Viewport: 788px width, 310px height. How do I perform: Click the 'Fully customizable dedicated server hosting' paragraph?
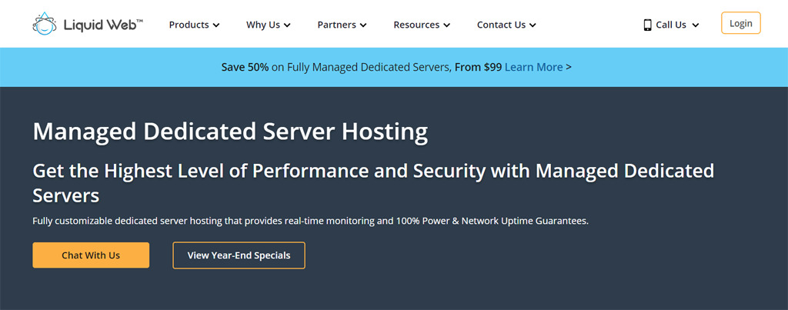point(311,221)
